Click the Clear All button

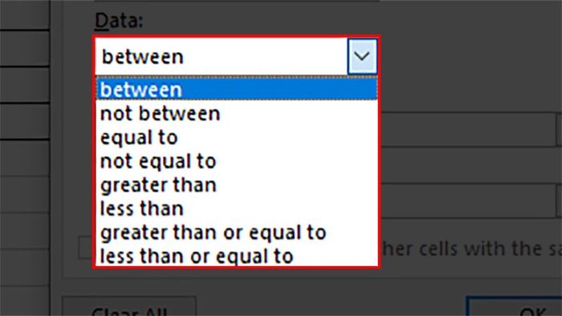[129, 306]
